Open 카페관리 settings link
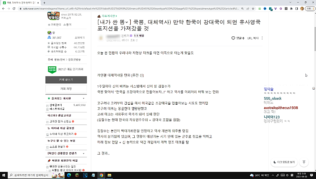 pyautogui.click(x=55, y=24)
